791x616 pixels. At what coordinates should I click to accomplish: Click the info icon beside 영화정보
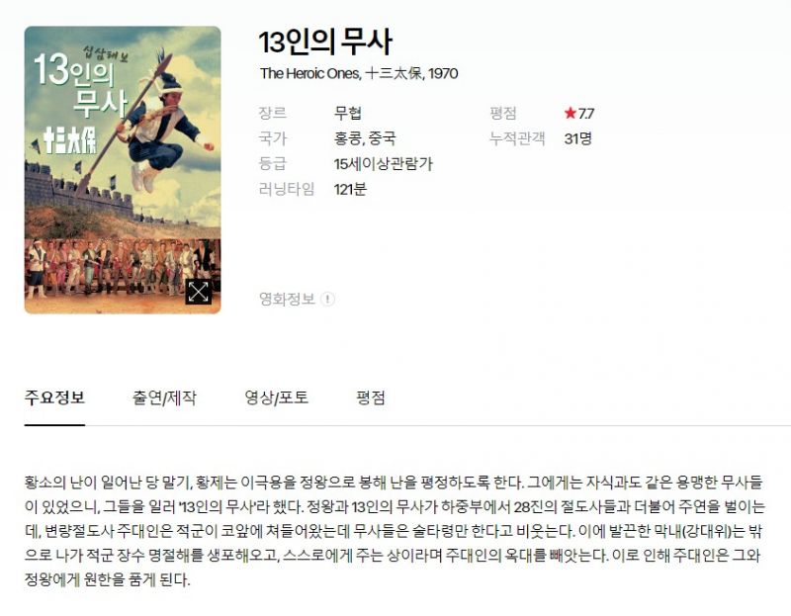328,300
